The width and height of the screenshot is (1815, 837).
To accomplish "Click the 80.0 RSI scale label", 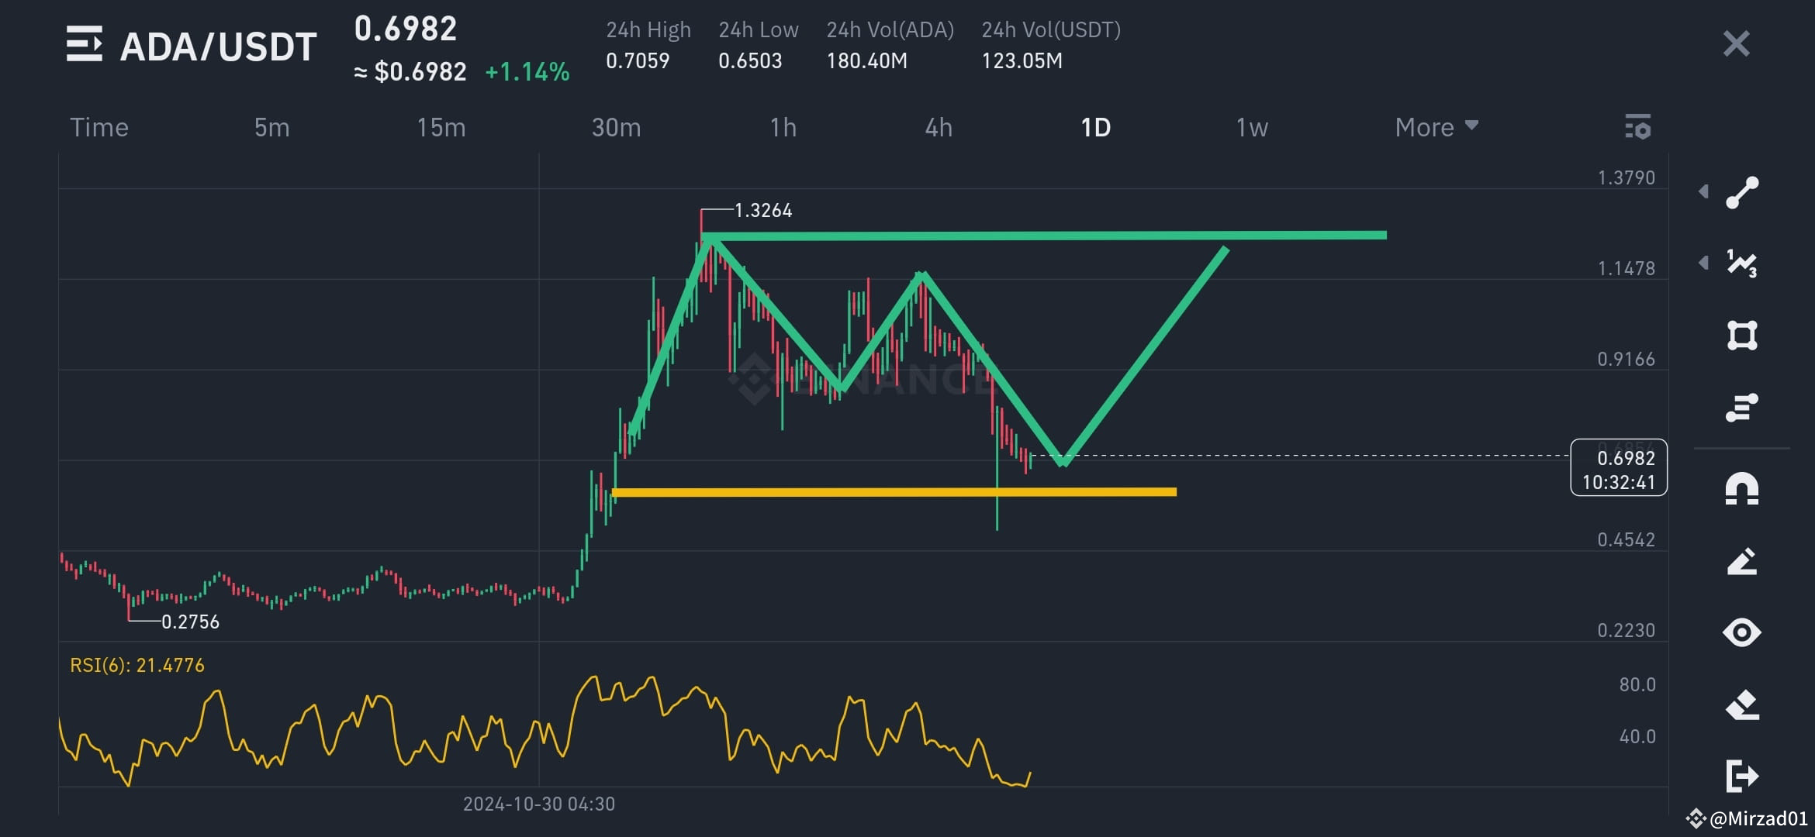I will pos(1637,684).
